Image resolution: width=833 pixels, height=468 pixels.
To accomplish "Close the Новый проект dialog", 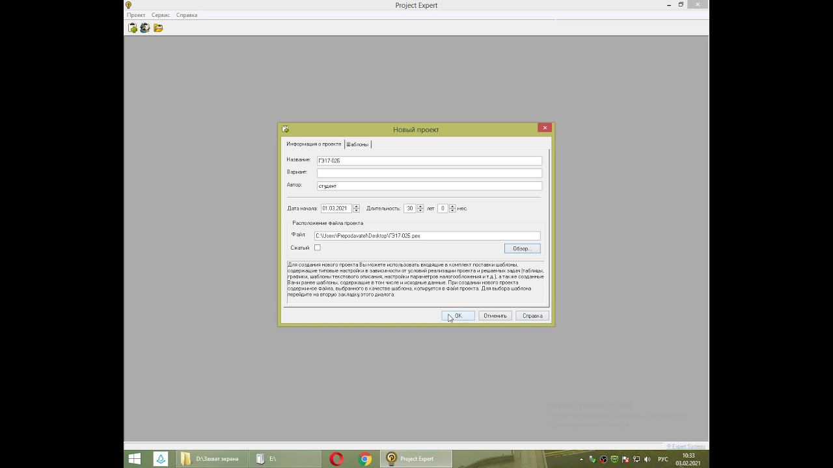I will [545, 127].
